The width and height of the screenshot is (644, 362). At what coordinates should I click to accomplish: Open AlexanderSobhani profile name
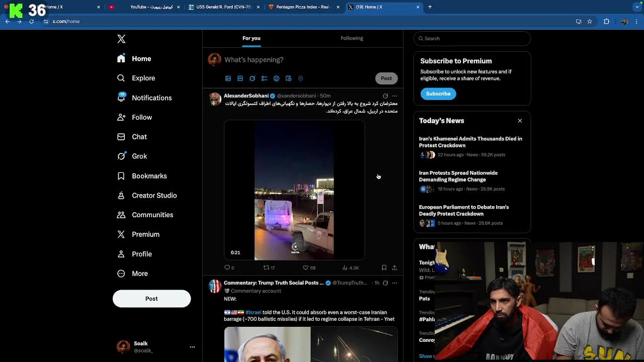(x=246, y=96)
